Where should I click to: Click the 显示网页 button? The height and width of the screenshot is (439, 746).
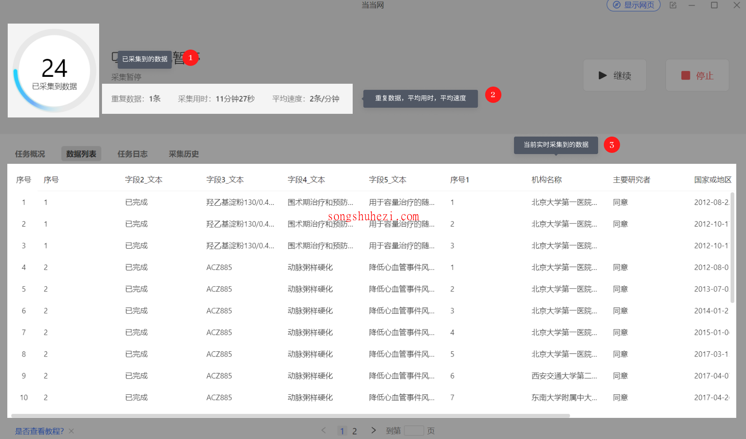(x=633, y=5)
